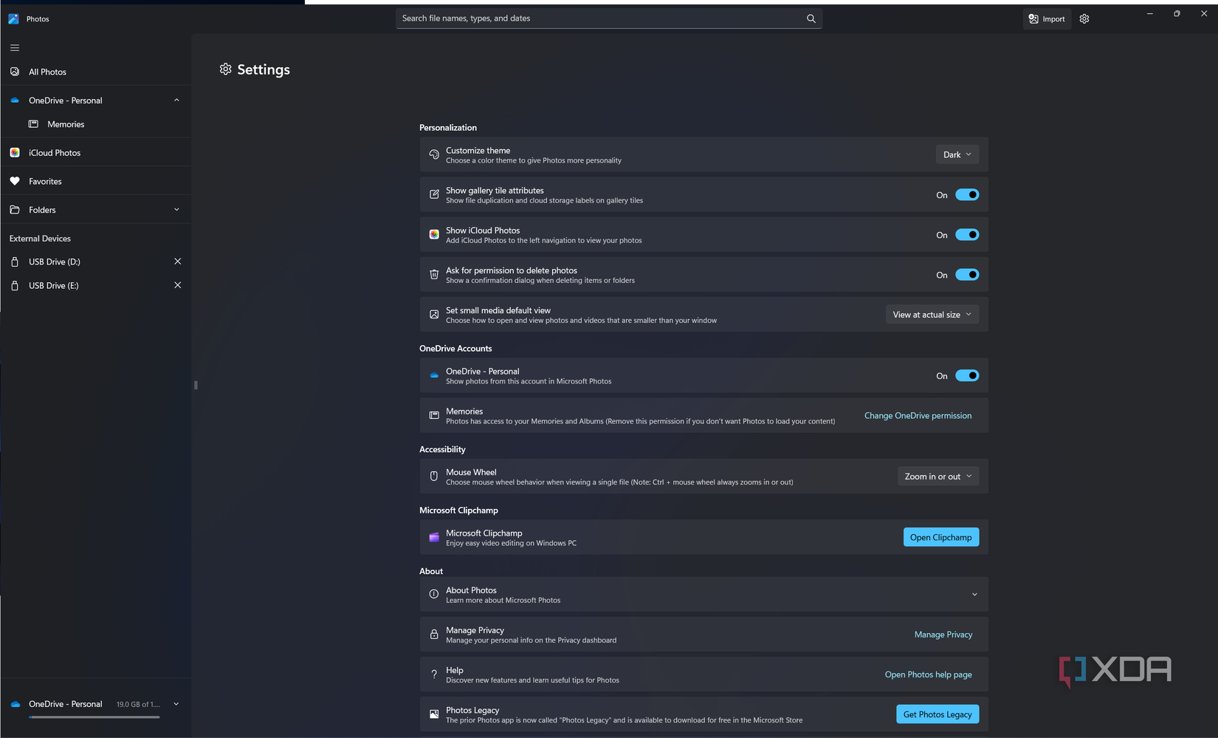Click the "OneDrive Accounts" section heading
This screenshot has height=738, width=1218.
(455, 349)
